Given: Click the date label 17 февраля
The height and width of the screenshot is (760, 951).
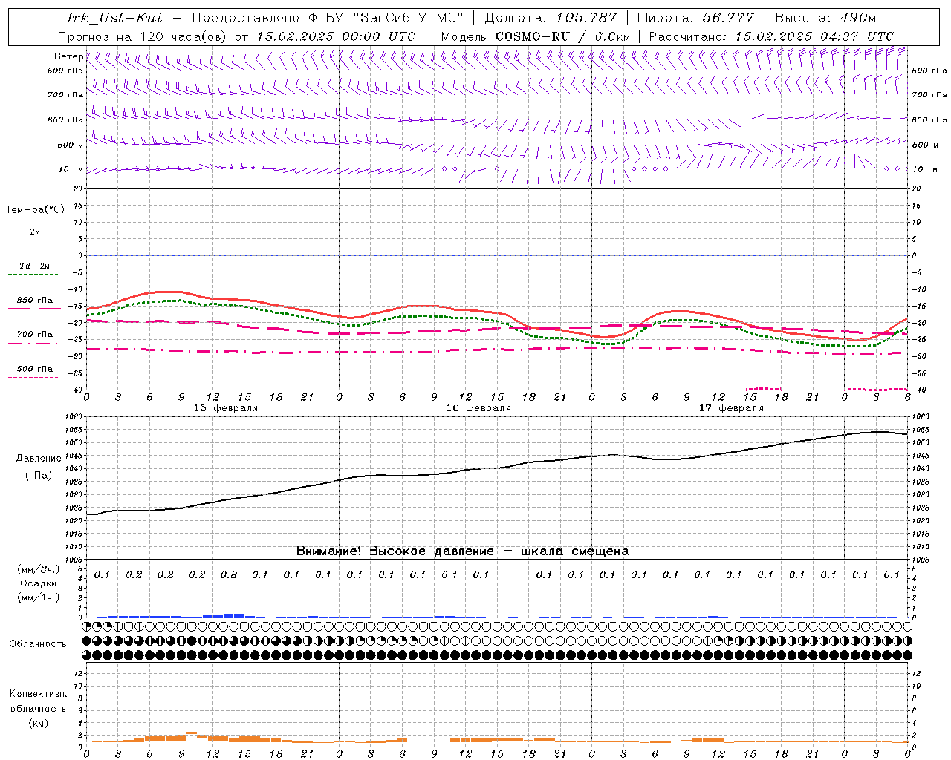Looking at the screenshot, I should pos(731,408).
